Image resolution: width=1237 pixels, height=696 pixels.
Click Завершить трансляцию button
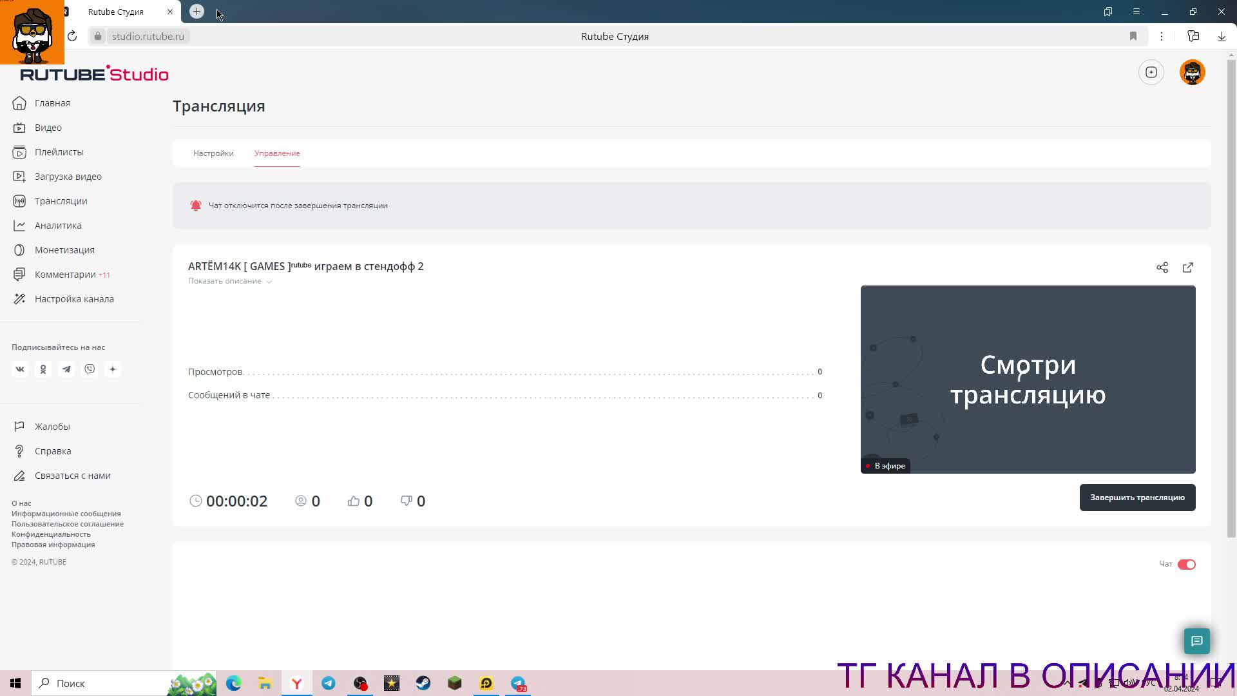tap(1138, 498)
